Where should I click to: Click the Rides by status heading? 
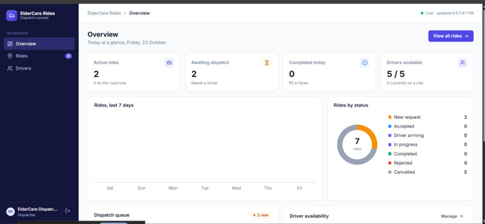[351, 105]
